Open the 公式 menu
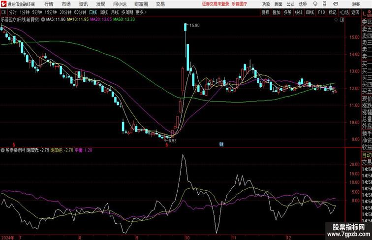 click(290, 4)
